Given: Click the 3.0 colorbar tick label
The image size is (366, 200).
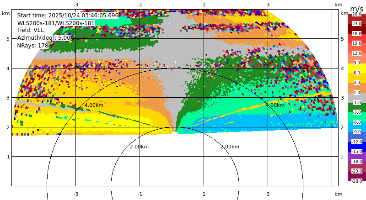Looking at the screenshot, I should [x=357, y=83].
